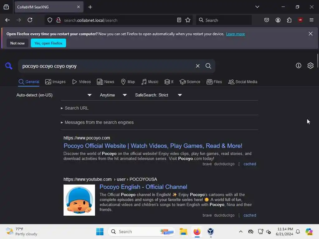Open more options dots for pocoyo.com result

tap(239, 164)
